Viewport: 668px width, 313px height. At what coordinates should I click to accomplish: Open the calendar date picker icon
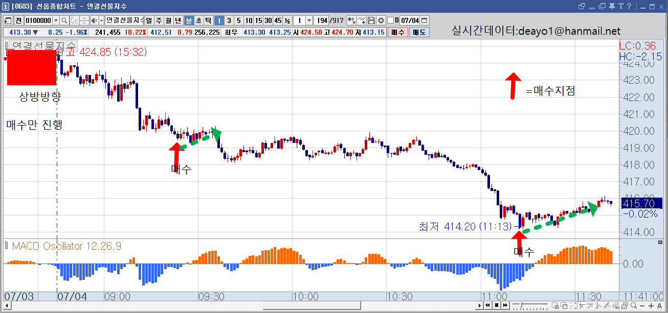click(424, 20)
